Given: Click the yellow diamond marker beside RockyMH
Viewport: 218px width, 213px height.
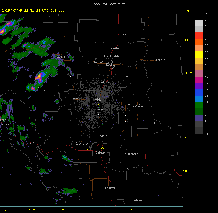Looking at the screenshot, I should [x=63, y=52].
